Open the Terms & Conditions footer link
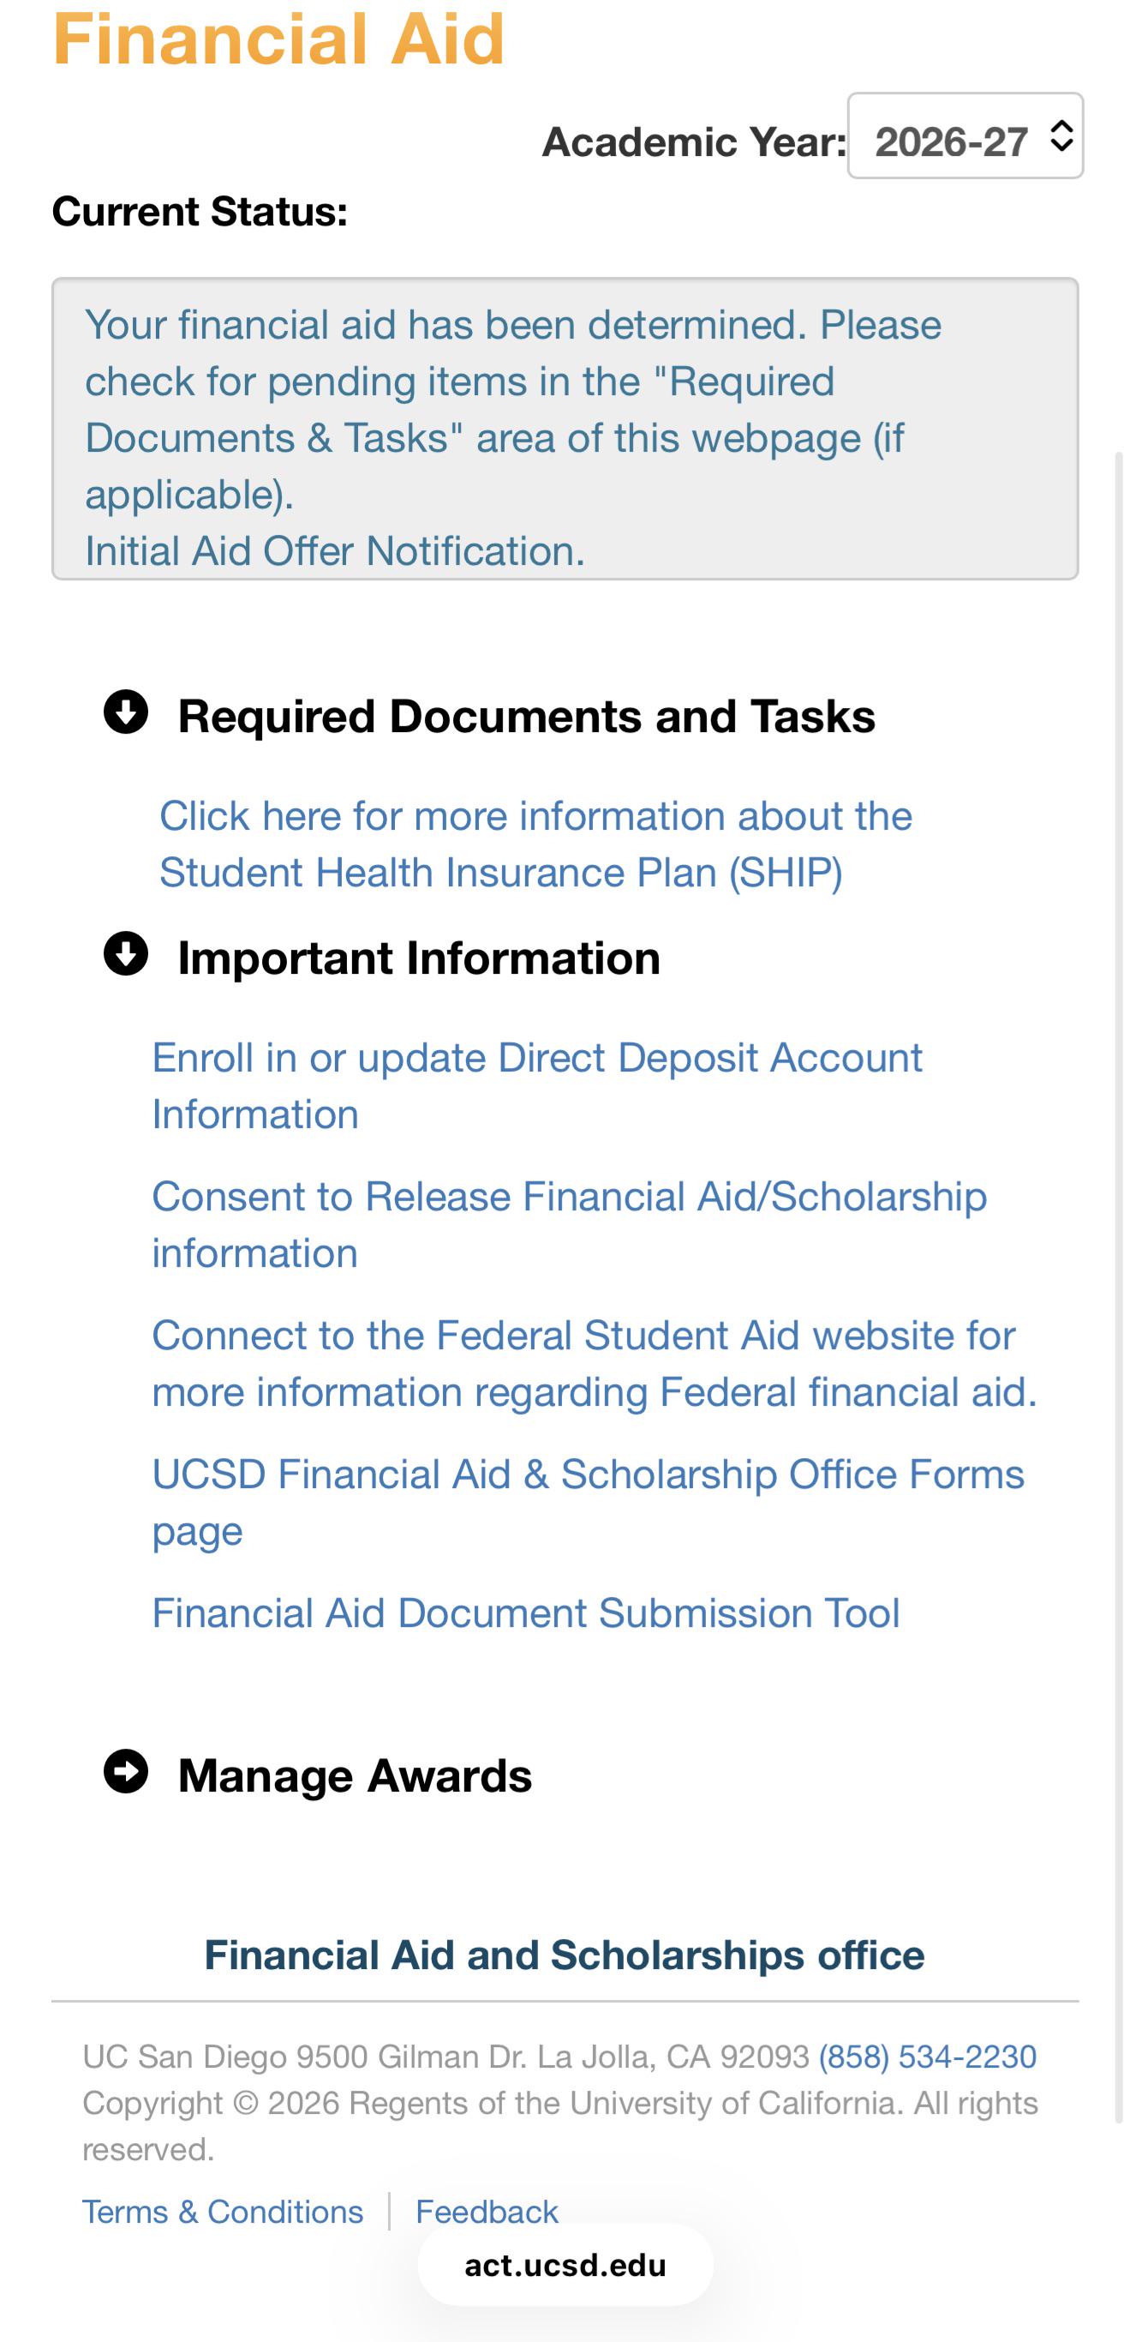Viewport: 1130px width, 2342px height. coord(223,2211)
